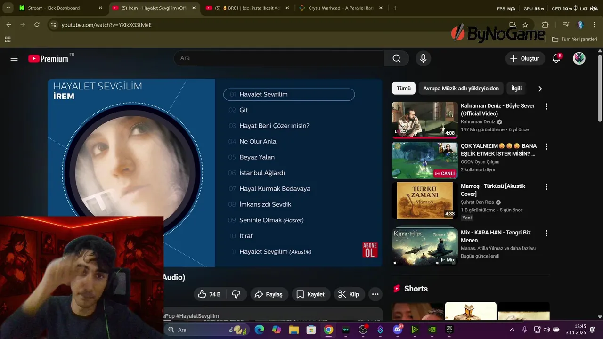Screen dimensions: 603x339
Task: Show hidden system tray icons
Action: click(x=513, y=330)
